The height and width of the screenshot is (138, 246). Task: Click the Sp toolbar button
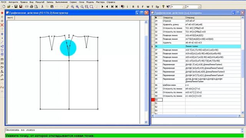pyautogui.click(x=157, y=7)
